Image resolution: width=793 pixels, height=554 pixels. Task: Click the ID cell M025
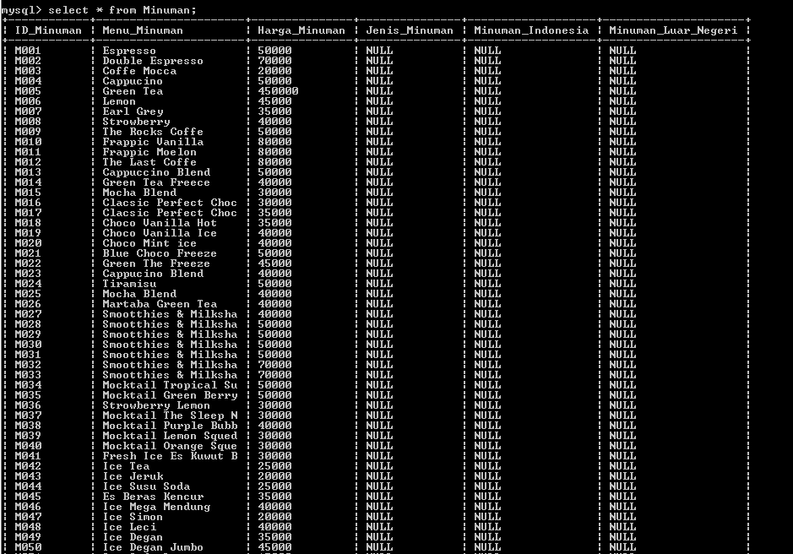point(28,293)
